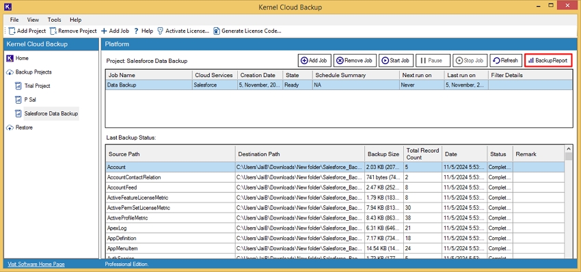Click the Start Job button

396,61
